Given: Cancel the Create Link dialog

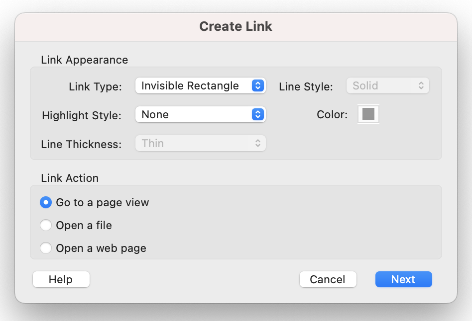Looking at the screenshot, I should 328,279.
